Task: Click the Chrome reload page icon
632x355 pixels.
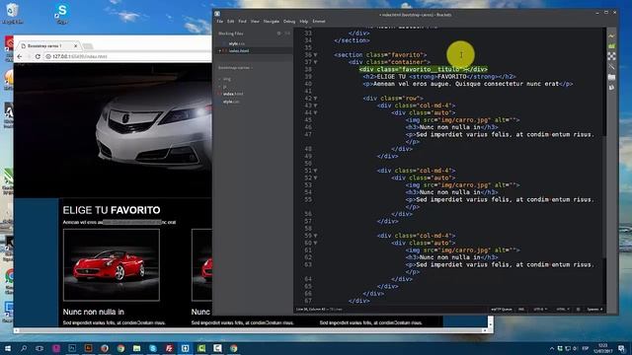Action: pyautogui.click(x=38, y=56)
